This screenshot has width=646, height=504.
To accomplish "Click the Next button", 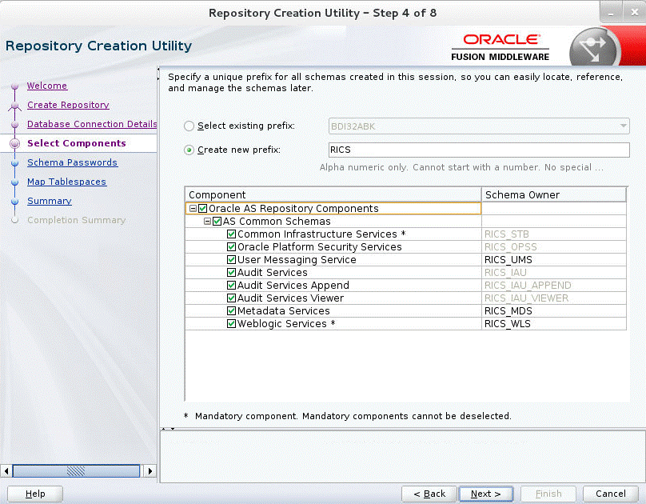I will tap(486, 494).
